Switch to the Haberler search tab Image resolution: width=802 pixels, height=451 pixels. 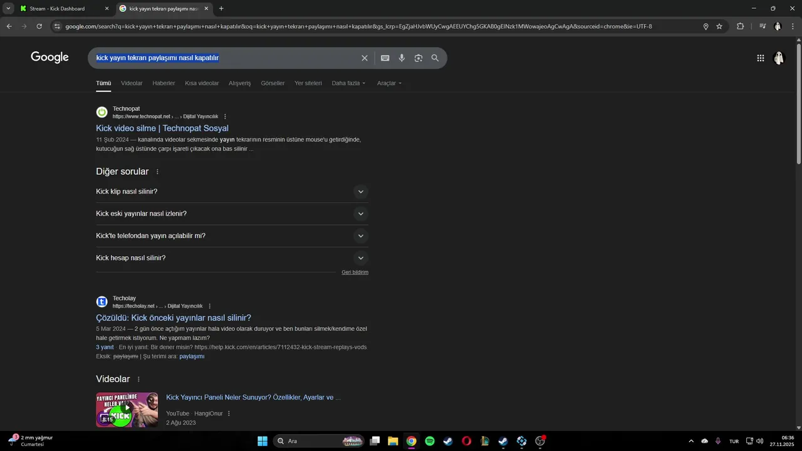(164, 83)
